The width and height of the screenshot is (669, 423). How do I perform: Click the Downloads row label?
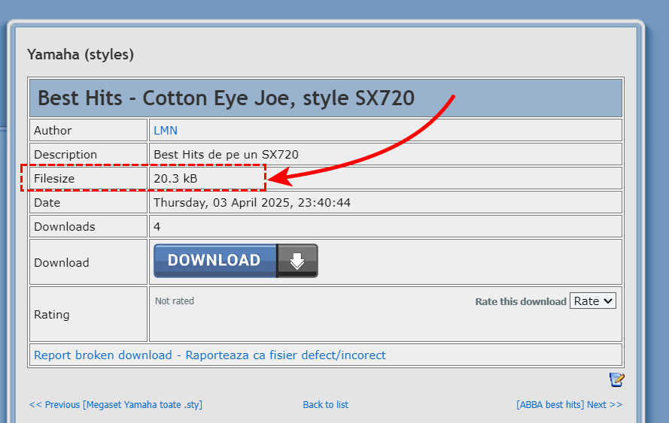tap(65, 227)
